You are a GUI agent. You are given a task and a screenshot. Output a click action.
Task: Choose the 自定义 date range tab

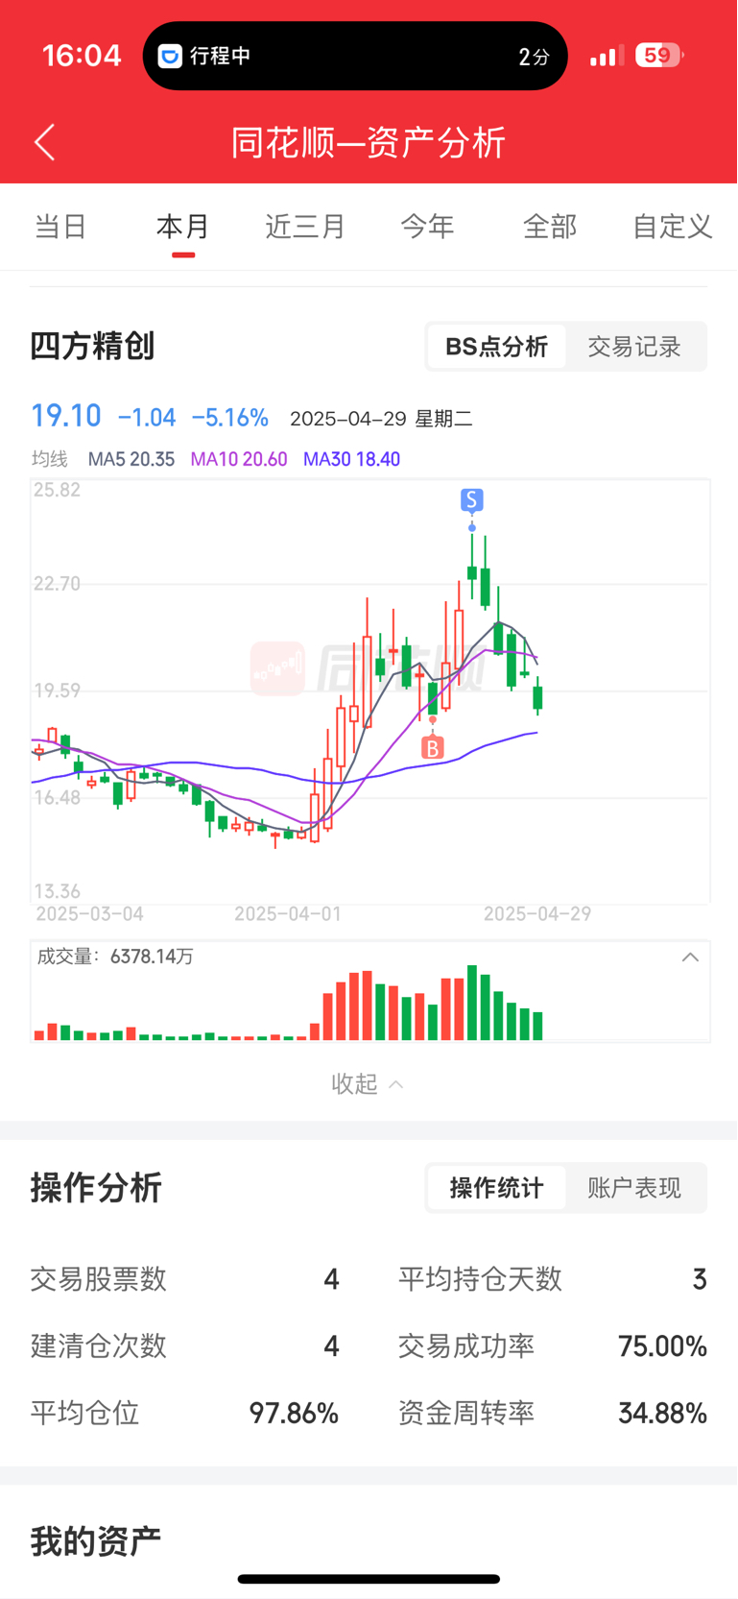[x=672, y=227]
